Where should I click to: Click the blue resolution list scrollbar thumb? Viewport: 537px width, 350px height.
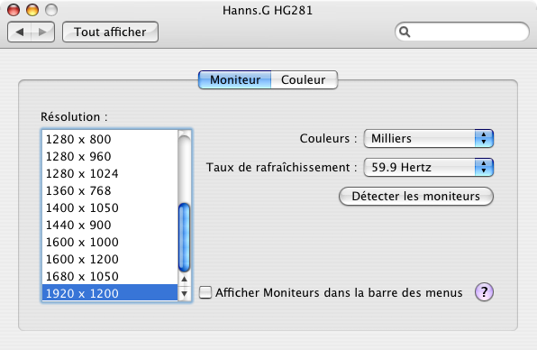tap(184, 237)
